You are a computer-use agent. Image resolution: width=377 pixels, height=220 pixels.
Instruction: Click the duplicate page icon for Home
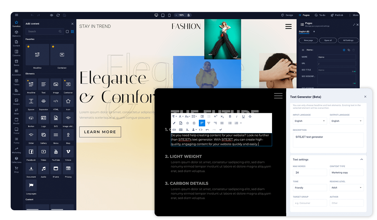pos(349,50)
